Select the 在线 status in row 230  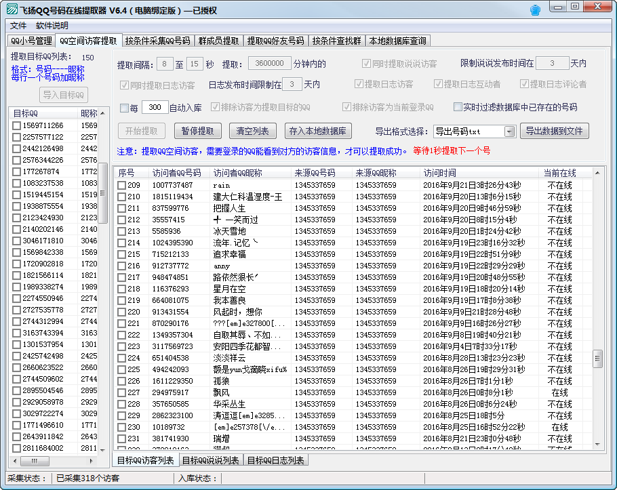click(559, 427)
